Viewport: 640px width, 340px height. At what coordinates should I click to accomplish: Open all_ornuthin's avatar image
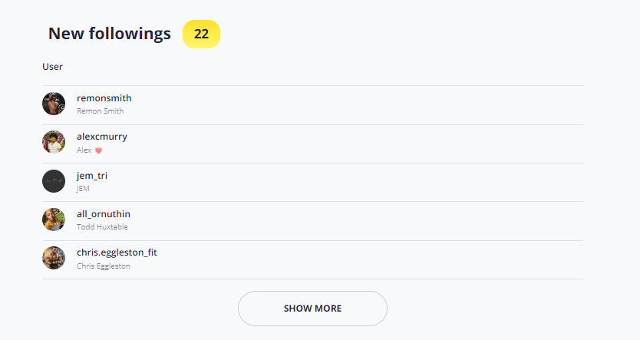pos(54,220)
